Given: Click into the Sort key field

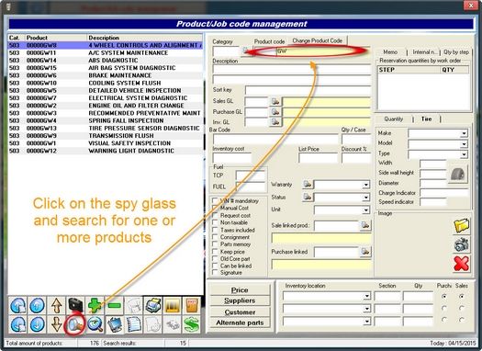Looking at the screenshot, I should [308, 90].
